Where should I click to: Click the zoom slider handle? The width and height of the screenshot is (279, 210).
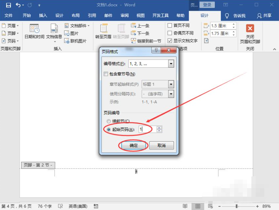click(236, 206)
